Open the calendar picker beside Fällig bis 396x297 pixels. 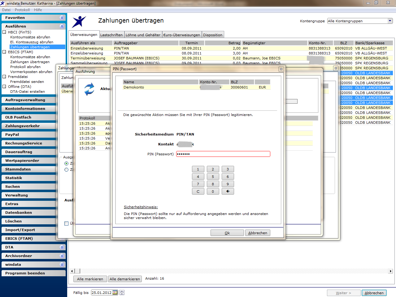point(115,293)
